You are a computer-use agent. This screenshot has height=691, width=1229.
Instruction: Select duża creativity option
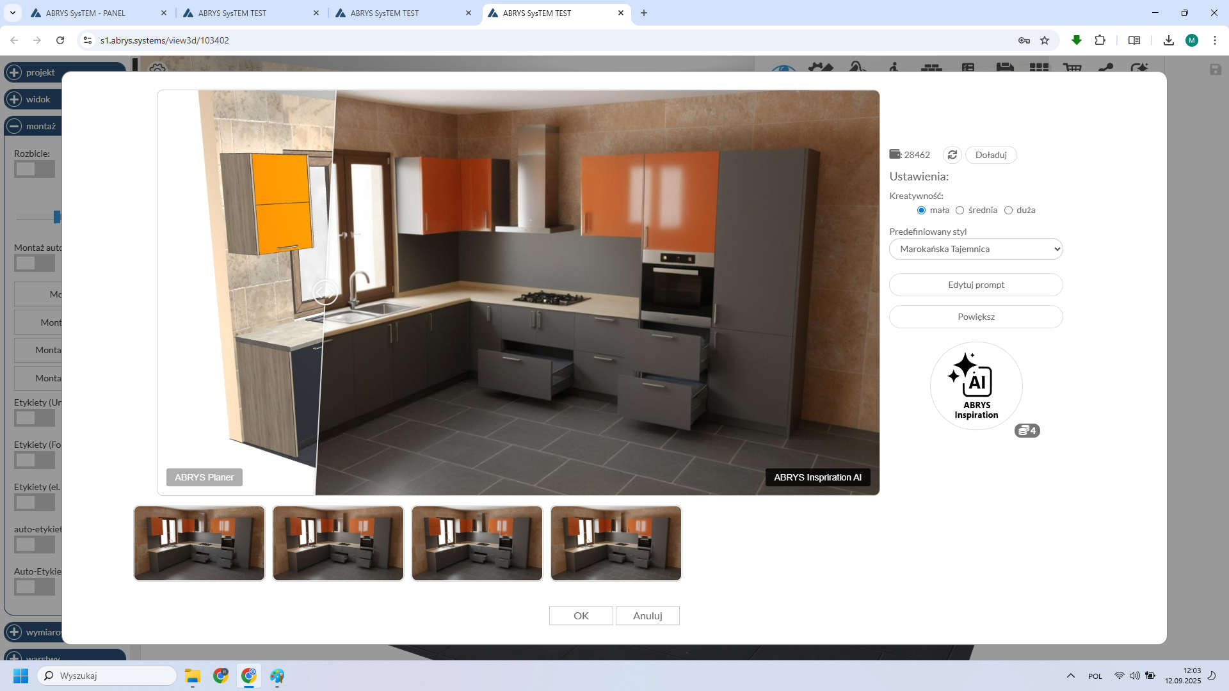click(1008, 210)
